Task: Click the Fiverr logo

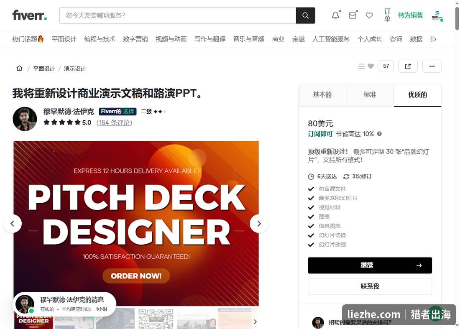Action: 30,15
